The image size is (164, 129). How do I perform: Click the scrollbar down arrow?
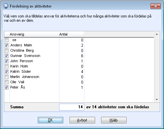click(x=157, y=100)
